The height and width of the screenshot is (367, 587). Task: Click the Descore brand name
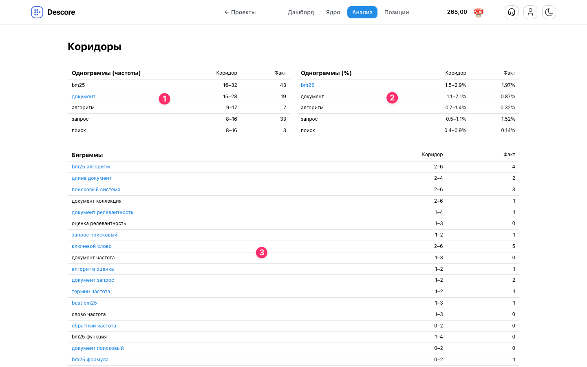pyautogui.click(x=61, y=12)
